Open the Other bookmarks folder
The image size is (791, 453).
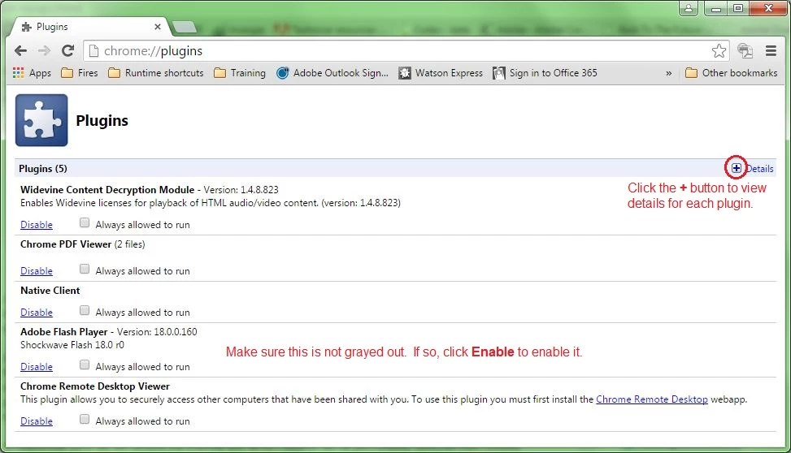732,72
